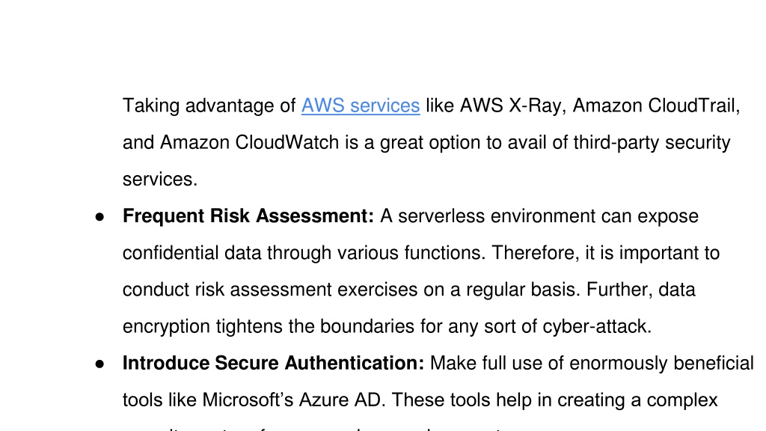Click the standalone word services. ending the paragraph
Image resolution: width=766 pixels, height=431 pixels.
160,180
